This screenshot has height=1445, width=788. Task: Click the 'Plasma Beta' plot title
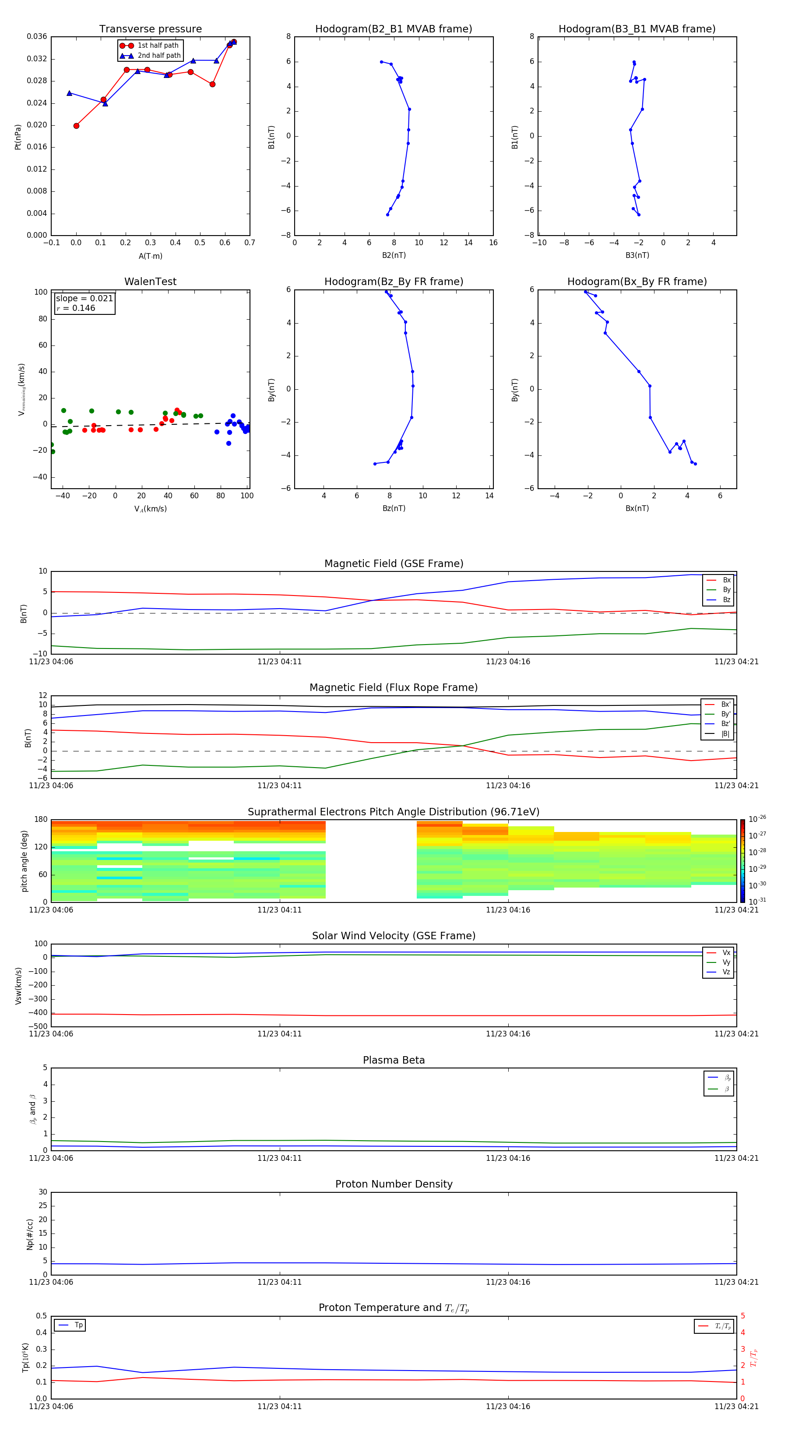point(394,1061)
